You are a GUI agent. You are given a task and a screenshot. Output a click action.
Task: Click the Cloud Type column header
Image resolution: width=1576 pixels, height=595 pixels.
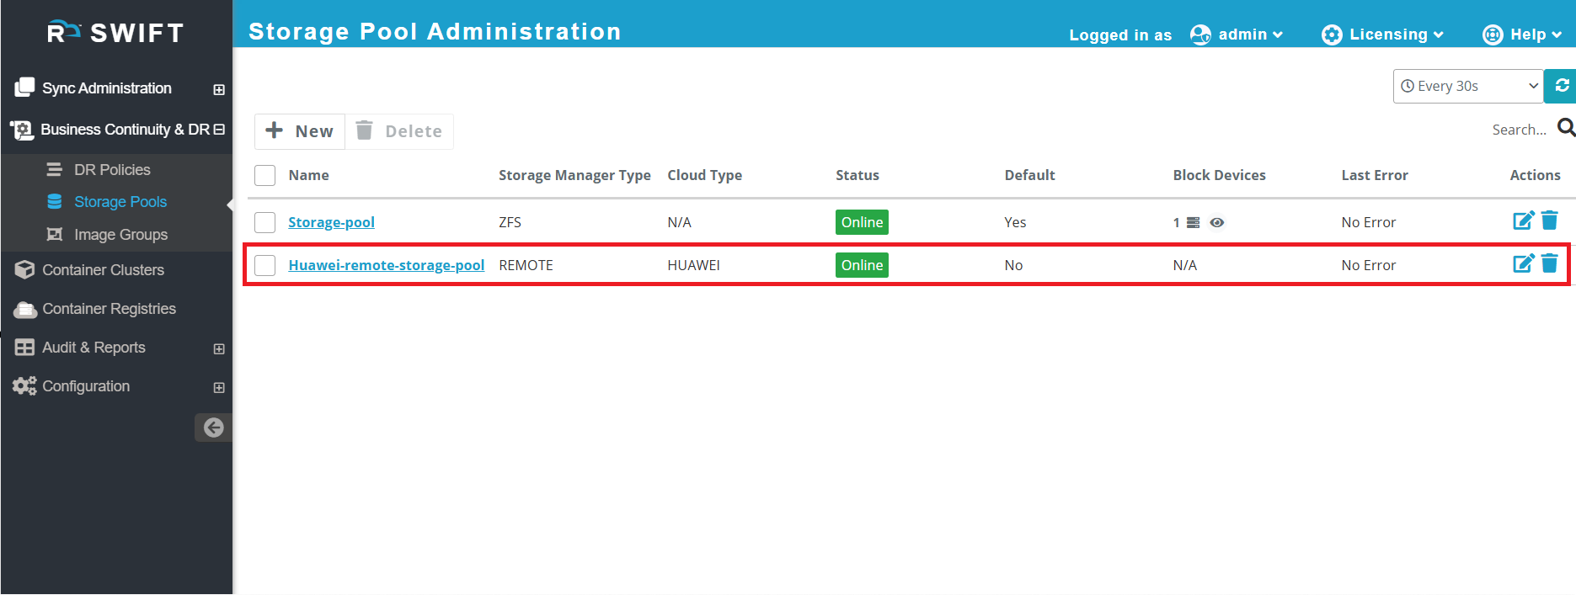point(704,175)
